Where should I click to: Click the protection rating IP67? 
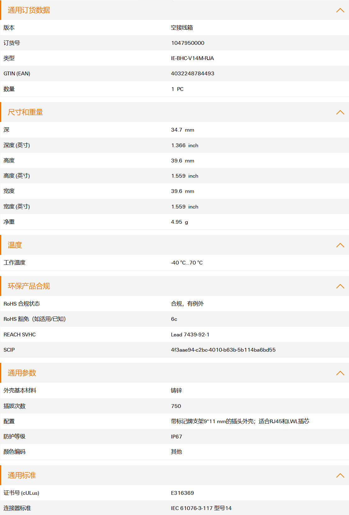177,437
